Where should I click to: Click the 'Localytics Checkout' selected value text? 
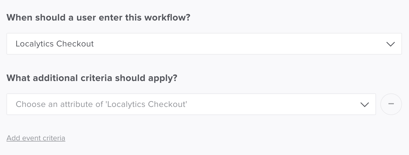tap(55, 44)
